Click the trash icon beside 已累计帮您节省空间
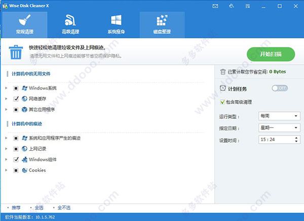Image resolution: width=304 pixels, height=221 pixels. [223, 72]
